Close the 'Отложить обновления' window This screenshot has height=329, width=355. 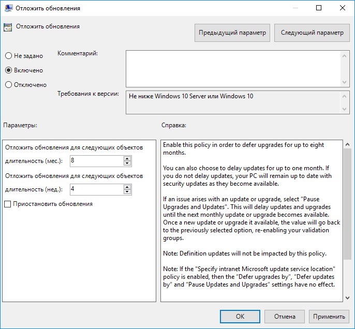point(343,8)
